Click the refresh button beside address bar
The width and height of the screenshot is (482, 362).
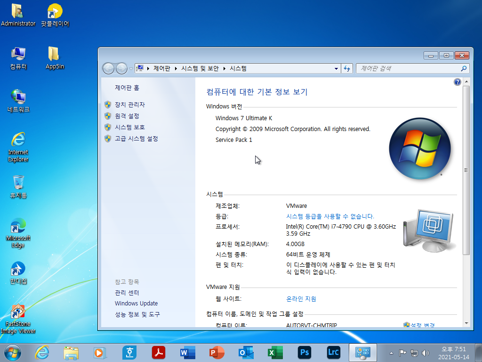tap(347, 68)
